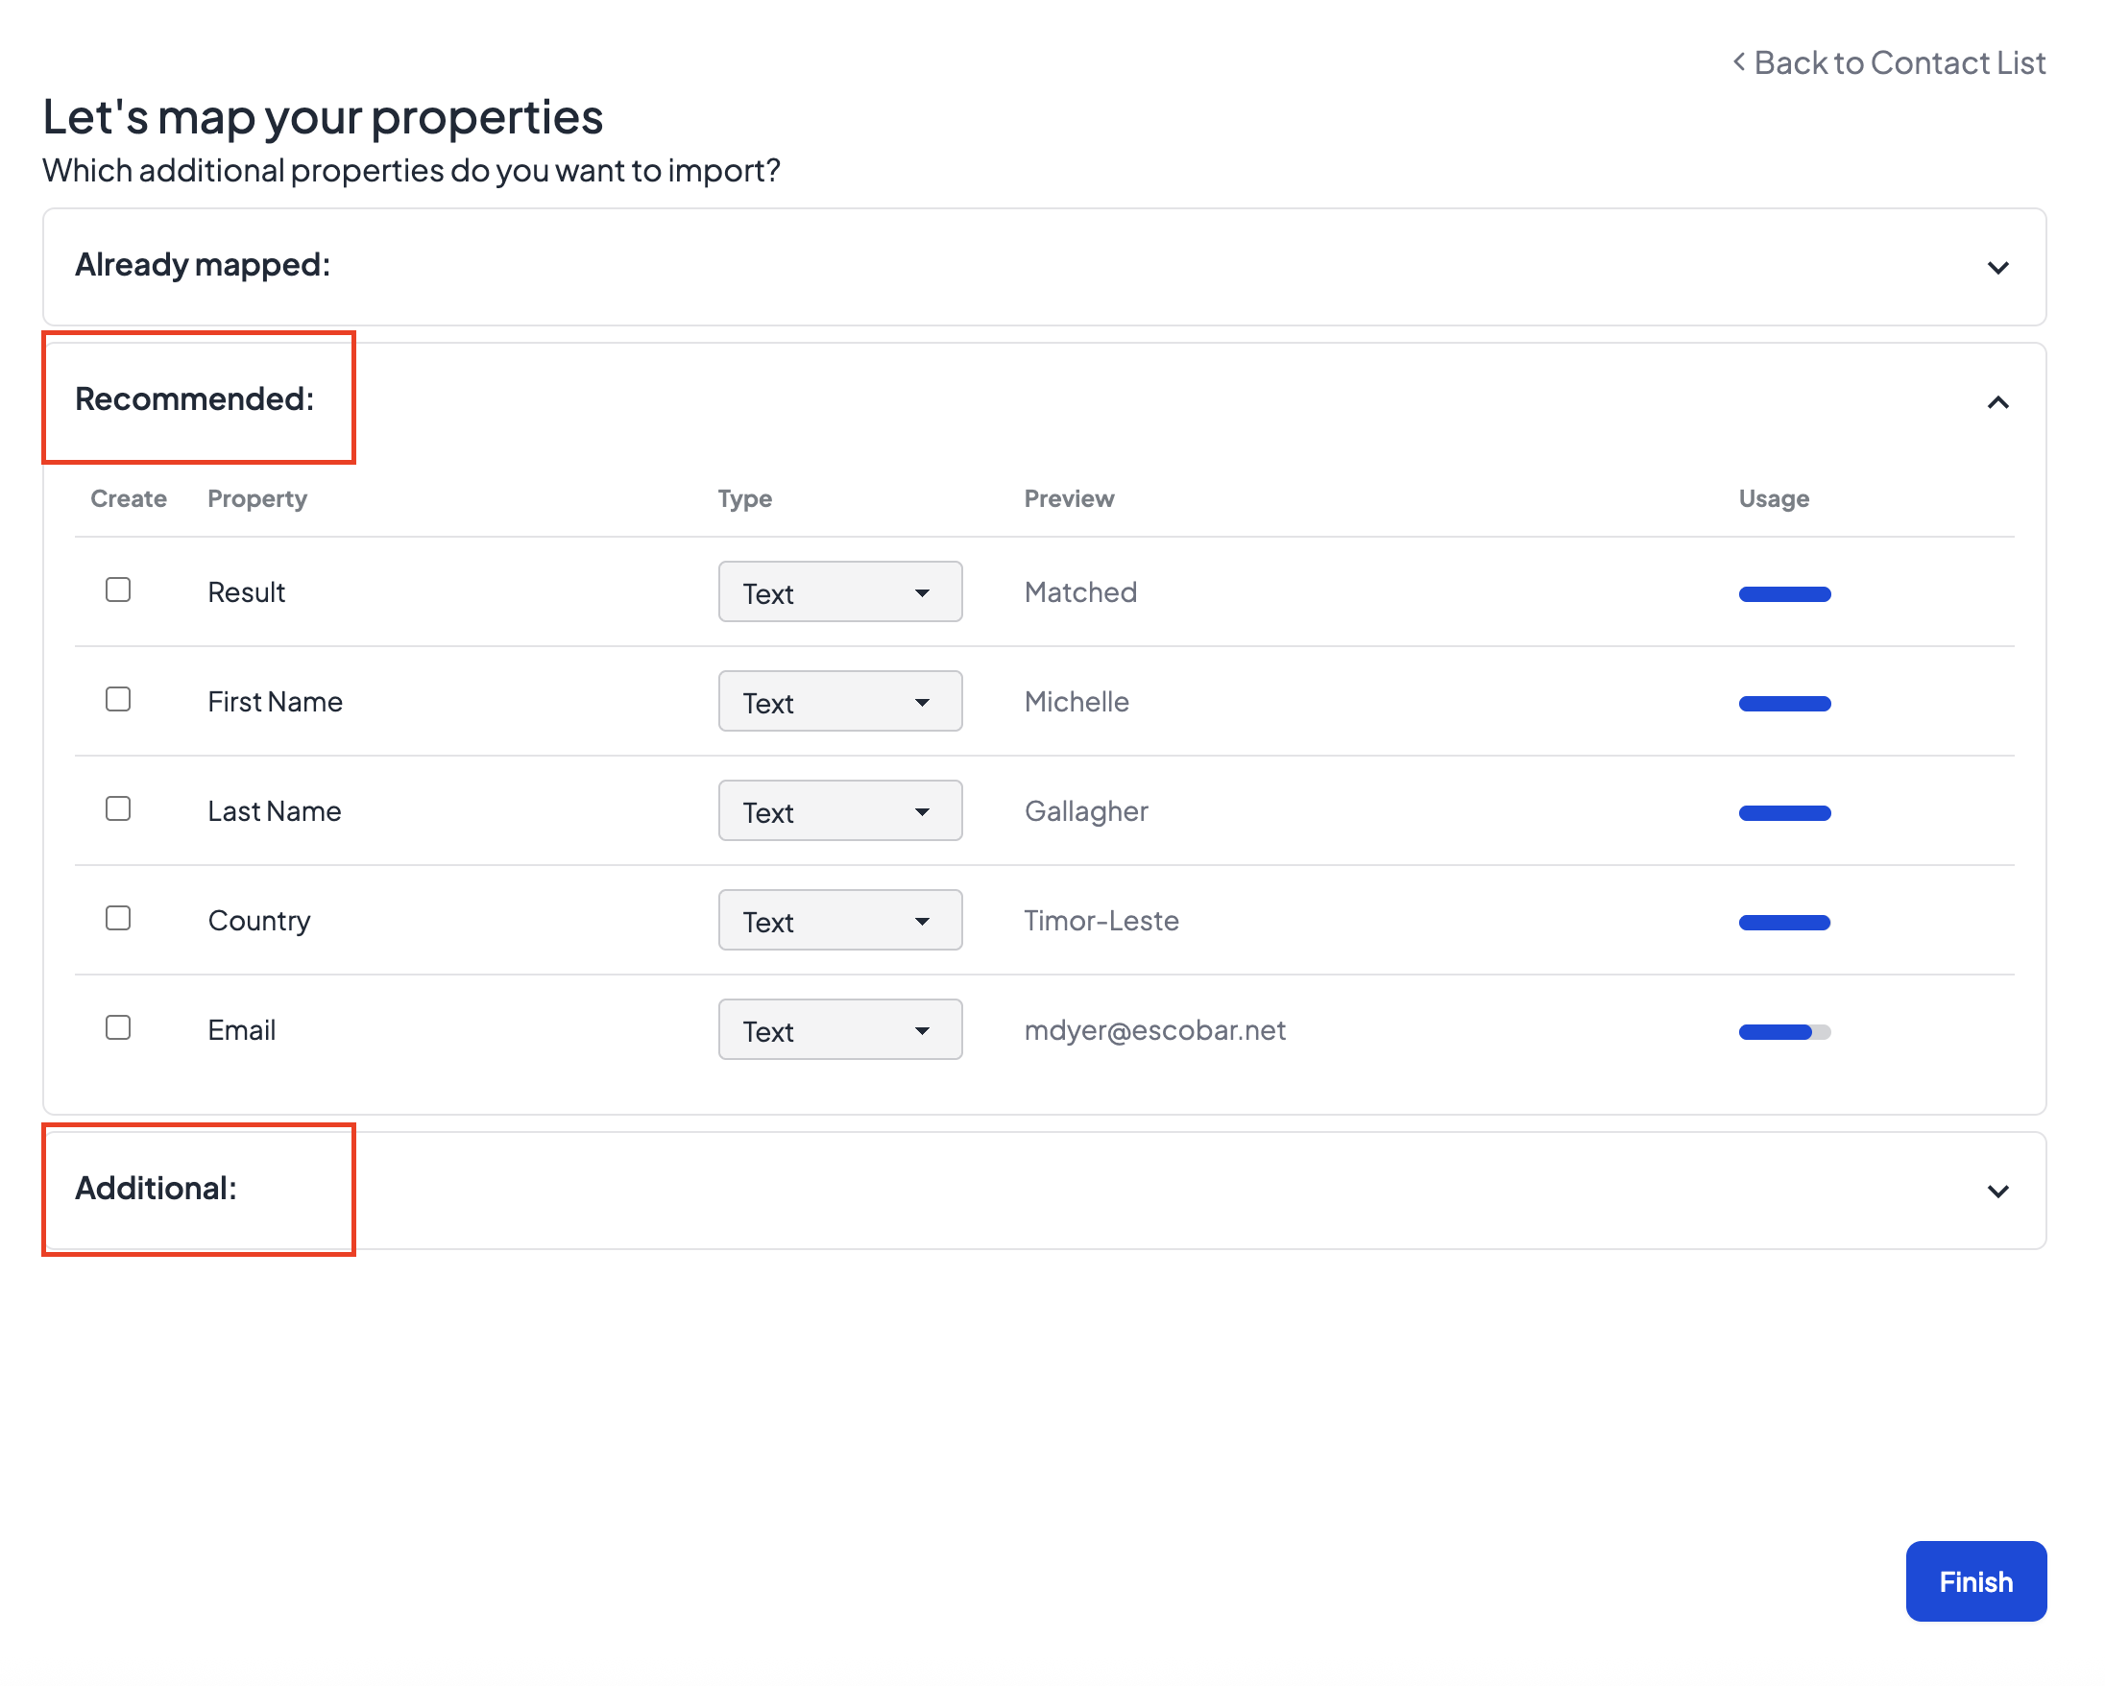Tick the Last Name checkbox
This screenshot has width=2105, height=1686.
click(x=118, y=808)
